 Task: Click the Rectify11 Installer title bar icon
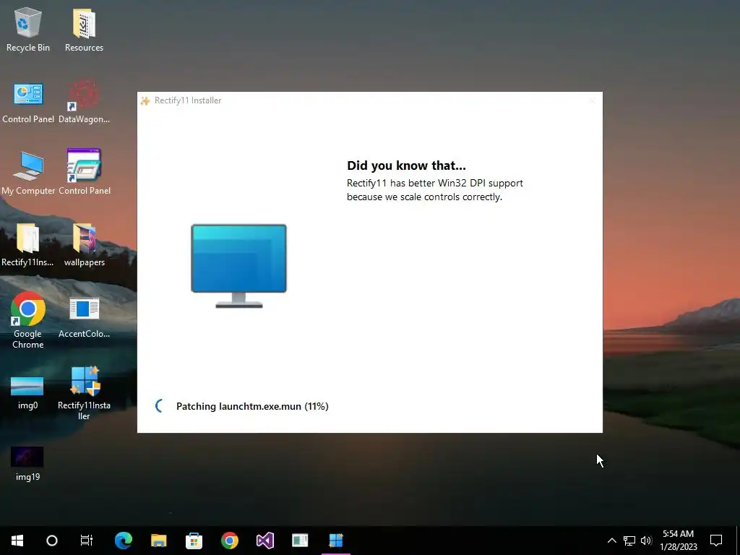click(145, 100)
